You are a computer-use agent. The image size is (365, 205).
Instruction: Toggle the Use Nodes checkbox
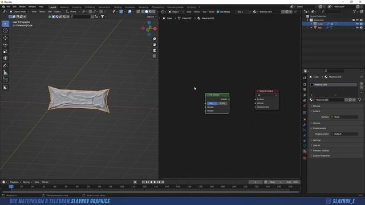(218, 11)
